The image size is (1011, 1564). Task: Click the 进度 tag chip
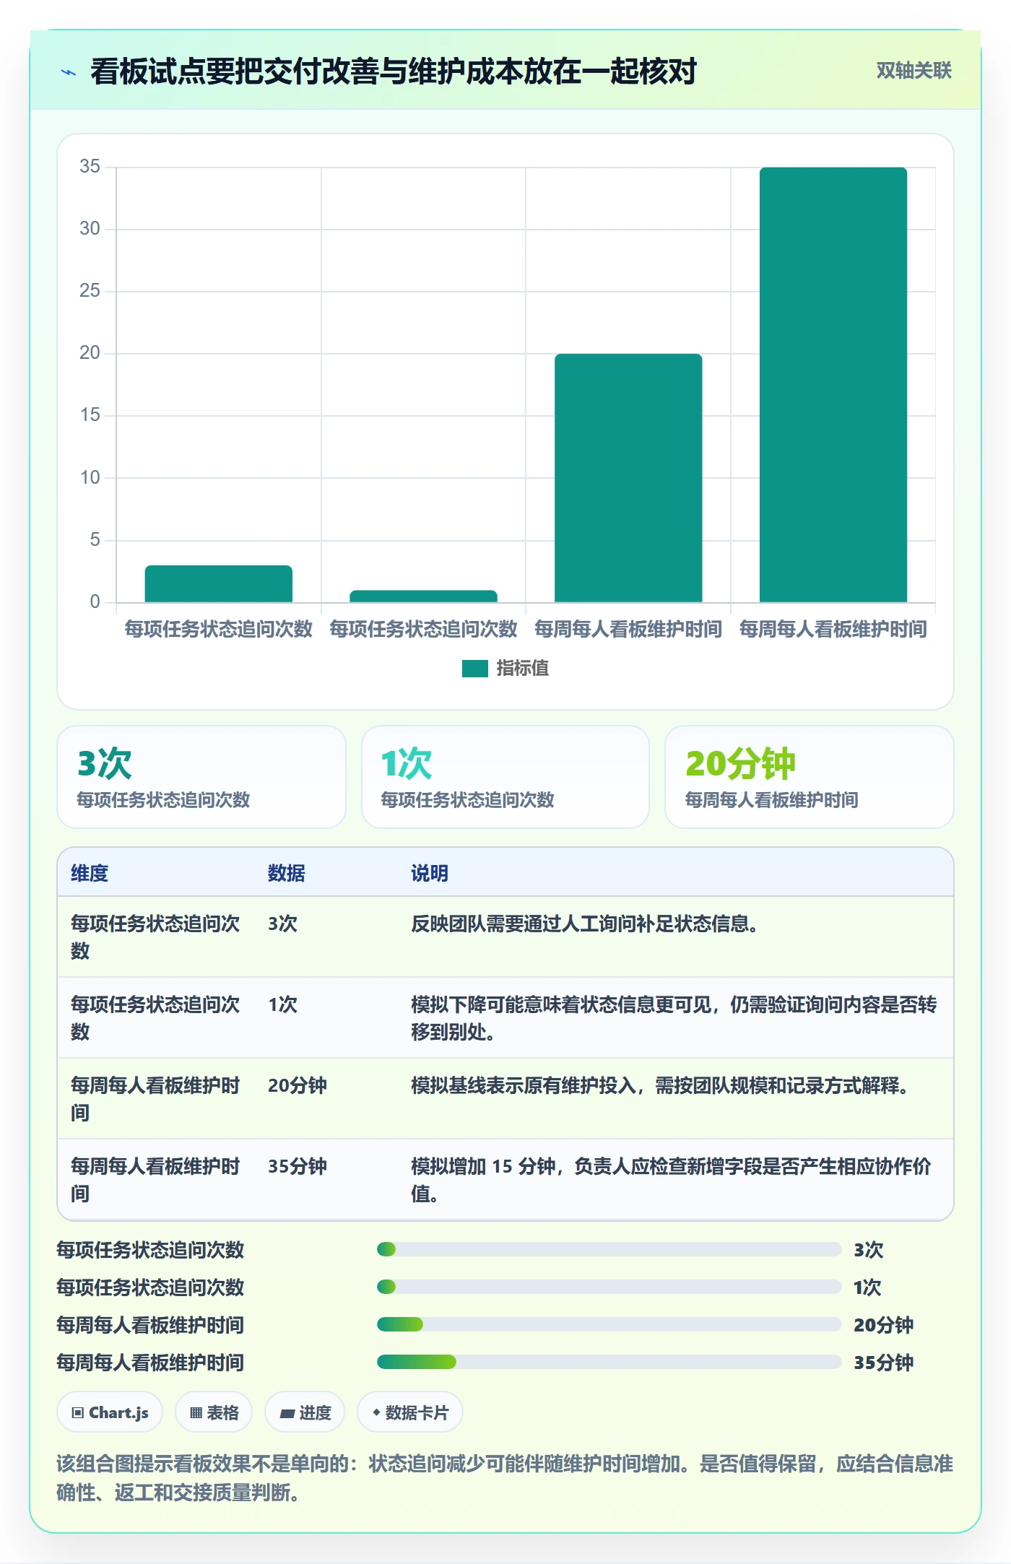tap(305, 1412)
